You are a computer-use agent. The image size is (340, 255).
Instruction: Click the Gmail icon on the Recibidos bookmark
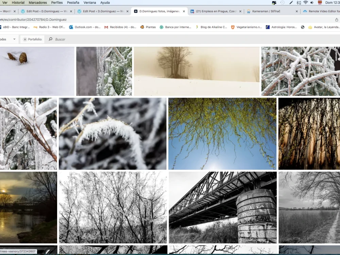[x=106, y=27]
